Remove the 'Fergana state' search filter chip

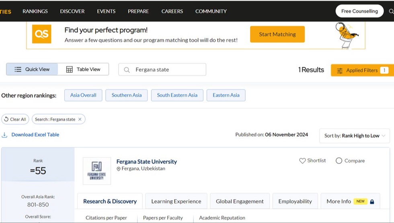(80, 119)
